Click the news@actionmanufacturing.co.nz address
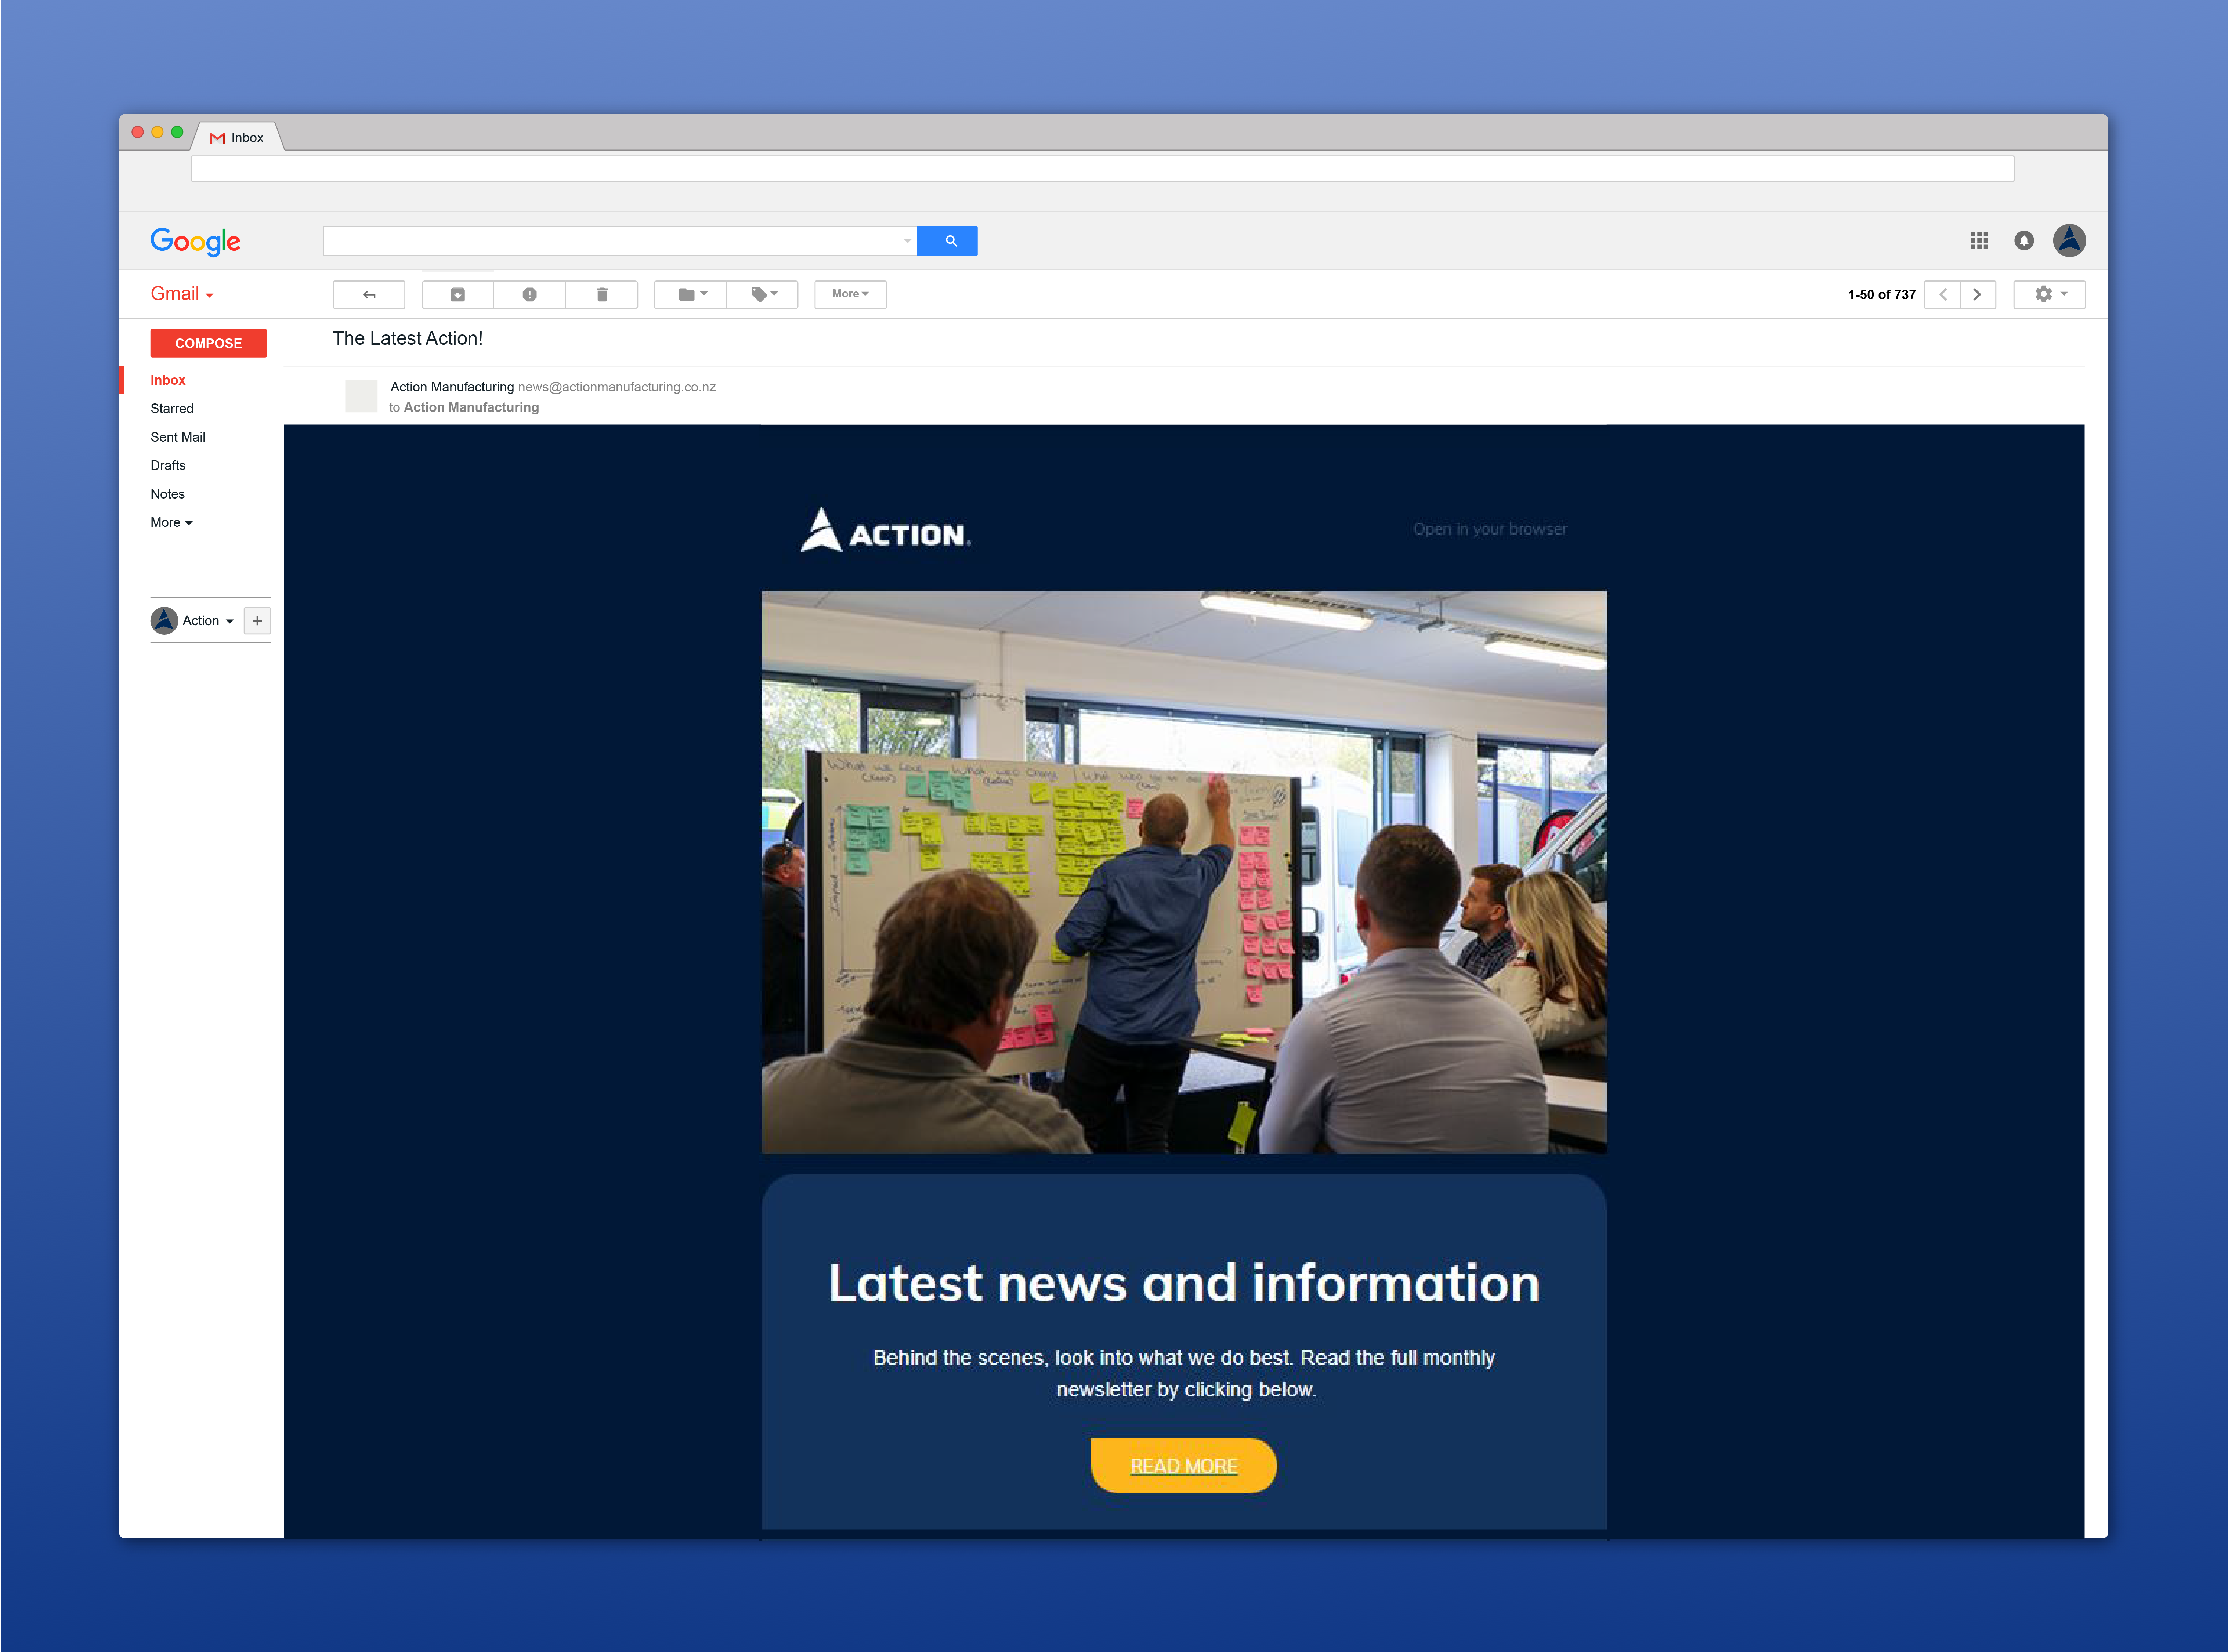Viewport: 2228px width, 1652px height. tap(617, 387)
